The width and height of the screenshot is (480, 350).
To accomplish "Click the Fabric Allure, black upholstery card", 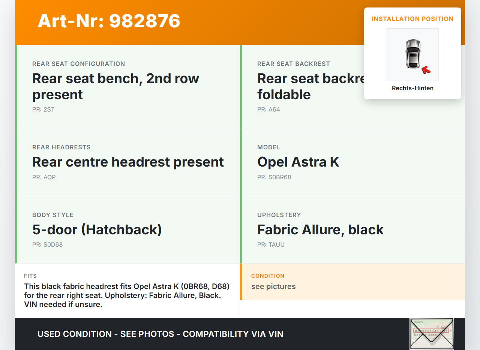I will click(x=352, y=229).
